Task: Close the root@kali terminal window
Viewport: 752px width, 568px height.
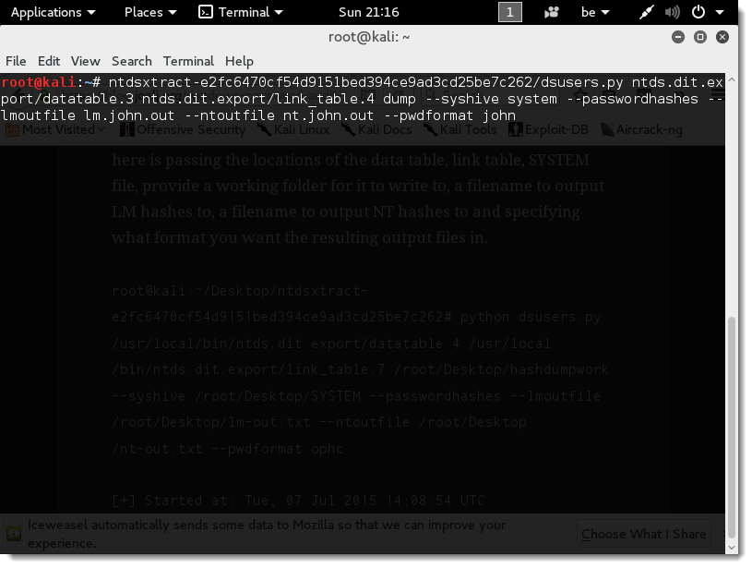Action: [x=722, y=37]
